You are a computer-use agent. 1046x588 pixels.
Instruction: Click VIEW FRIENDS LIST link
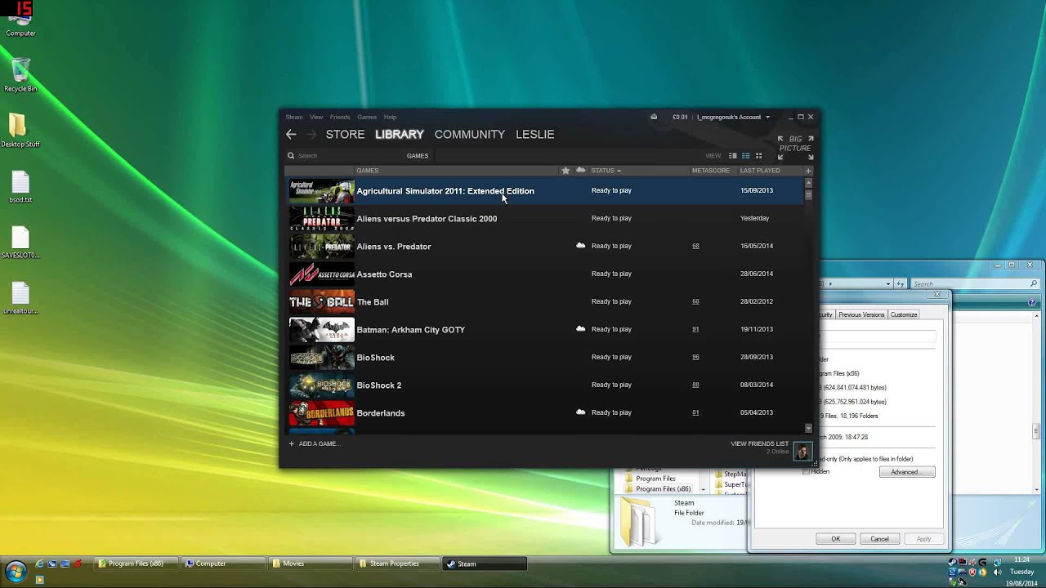pyautogui.click(x=760, y=443)
